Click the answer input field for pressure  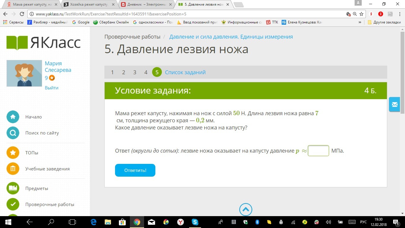point(318,151)
